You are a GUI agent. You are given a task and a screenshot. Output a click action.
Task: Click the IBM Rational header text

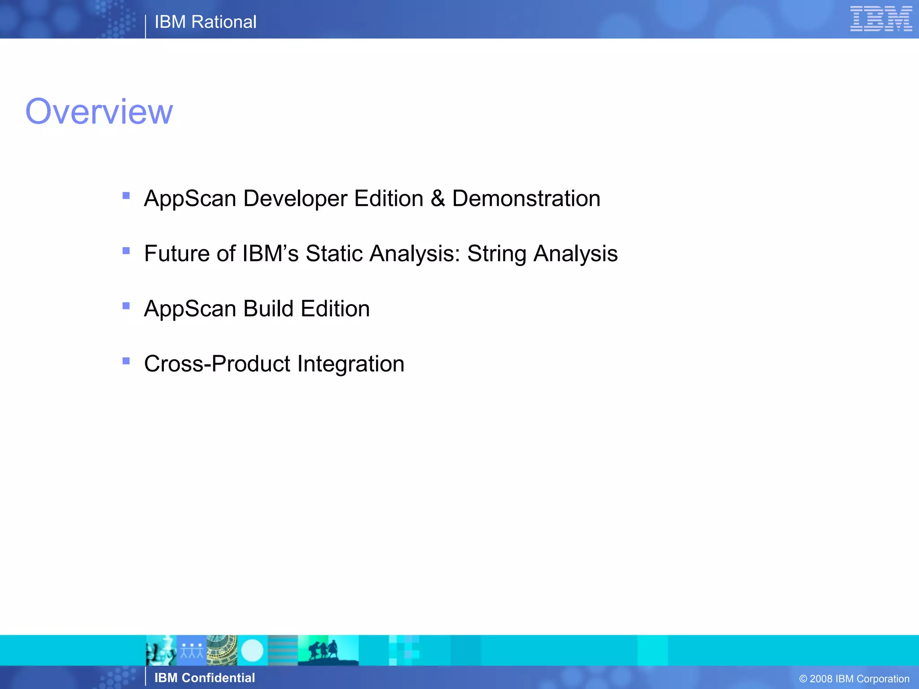point(206,22)
